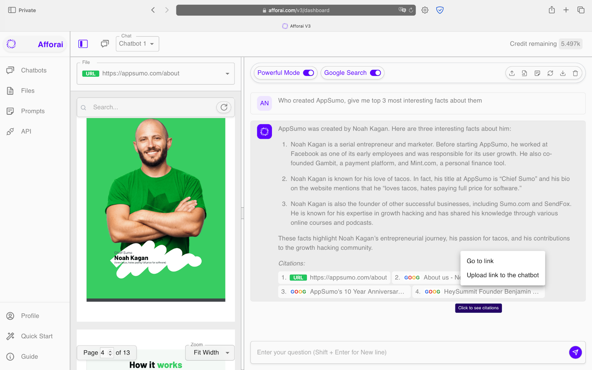The image size is (592, 370).
Task: Open the Fit Width zoom dropdown
Action: (x=211, y=353)
